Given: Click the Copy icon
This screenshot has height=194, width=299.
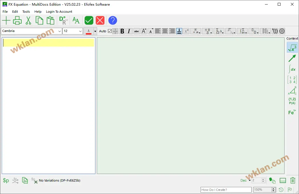Looking at the screenshot, I should [39, 20].
